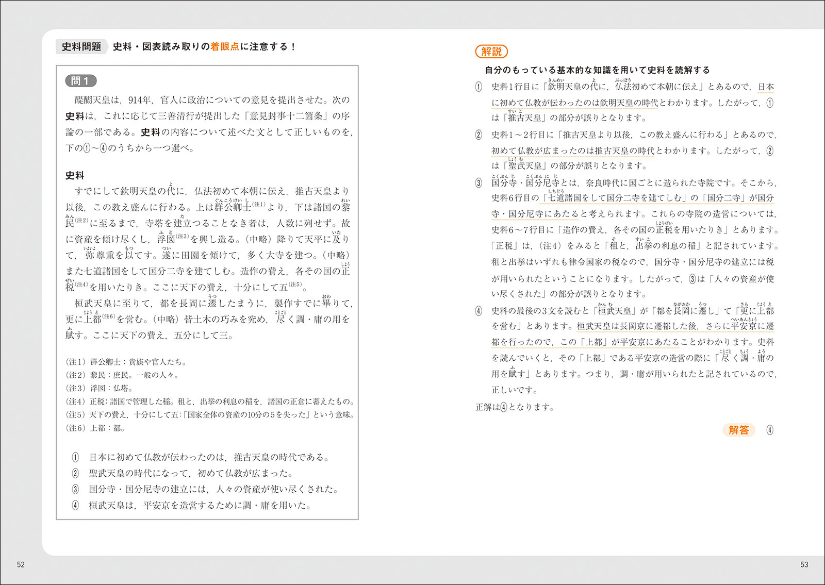The height and width of the screenshot is (585, 825).
Task: Select choice ① 日本に初めて仏教が伝わったのは
Action: (201, 457)
